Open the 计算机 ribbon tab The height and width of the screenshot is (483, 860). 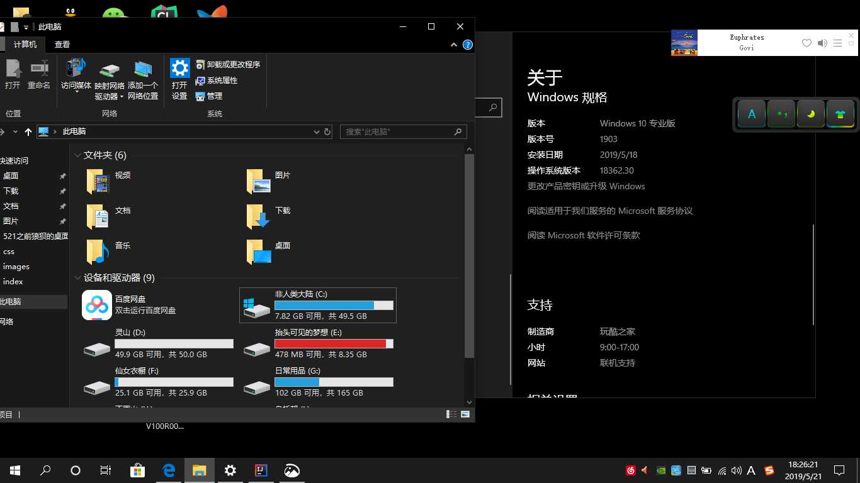point(25,45)
